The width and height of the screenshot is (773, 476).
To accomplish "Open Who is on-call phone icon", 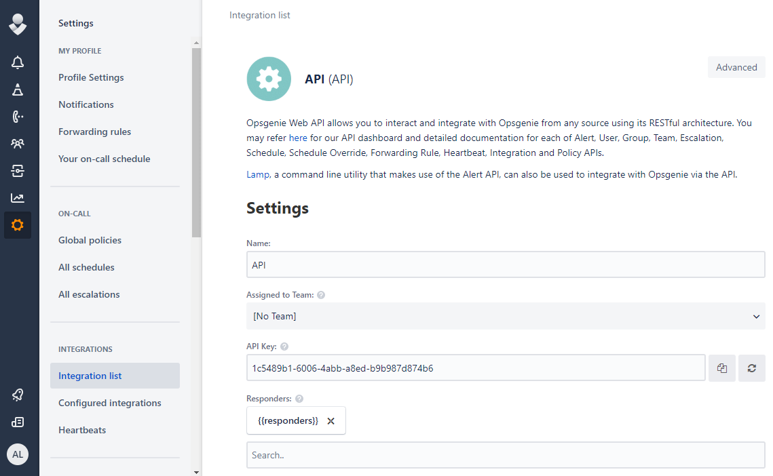I will click(18, 117).
